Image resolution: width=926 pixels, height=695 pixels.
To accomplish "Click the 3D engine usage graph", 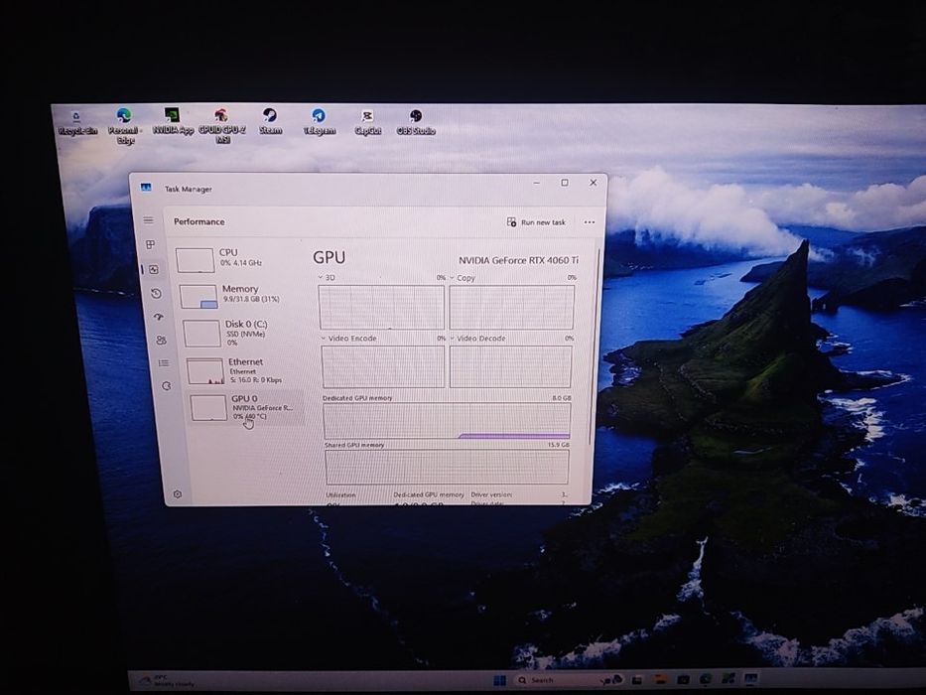I will coord(381,307).
